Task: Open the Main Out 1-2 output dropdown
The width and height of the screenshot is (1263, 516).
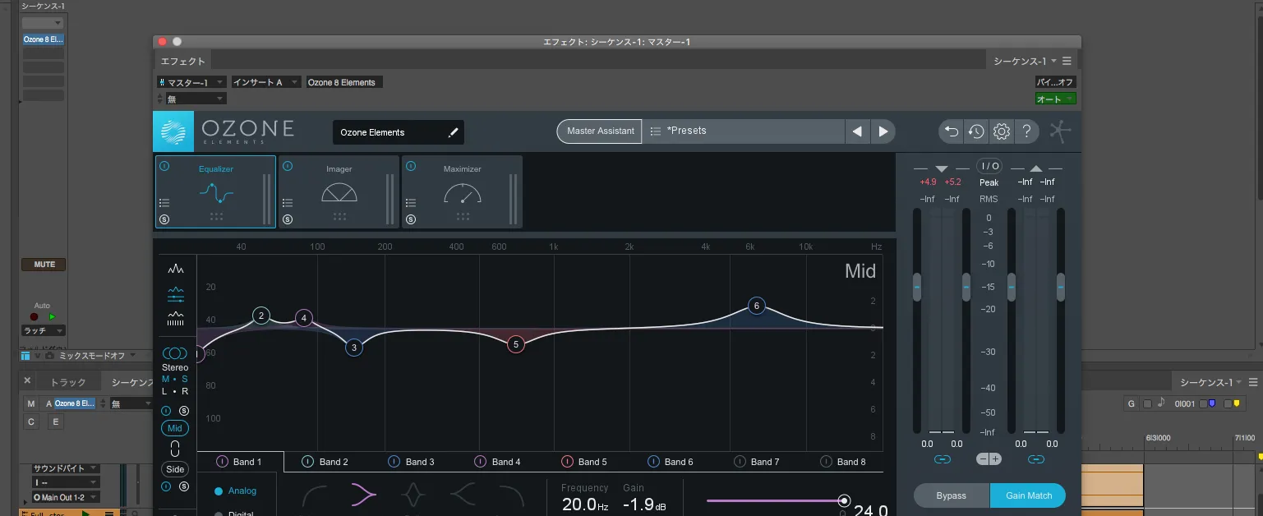Action: pyautogui.click(x=66, y=497)
